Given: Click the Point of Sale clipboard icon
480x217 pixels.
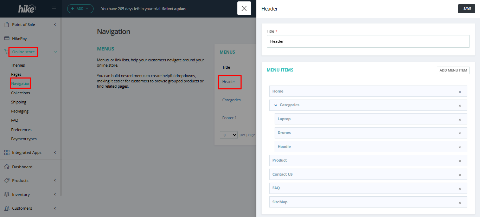Looking at the screenshot, I should click(x=6, y=25).
